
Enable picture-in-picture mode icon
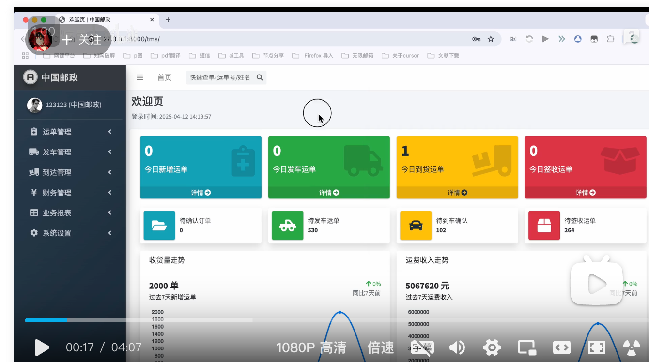pos(527,347)
